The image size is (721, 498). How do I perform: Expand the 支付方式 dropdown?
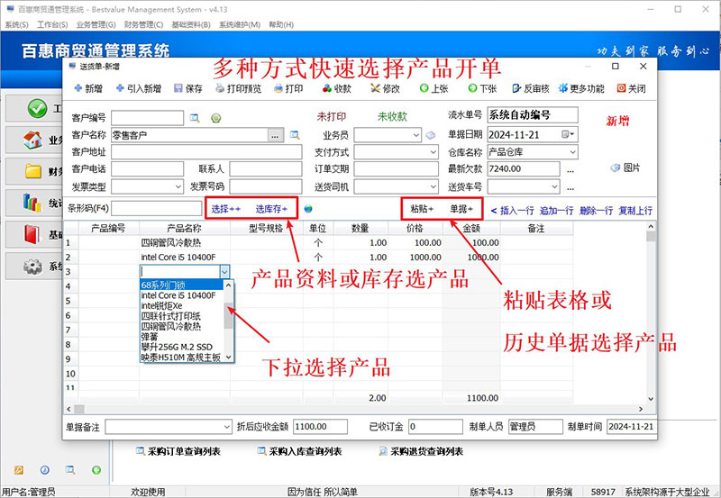[x=434, y=151]
